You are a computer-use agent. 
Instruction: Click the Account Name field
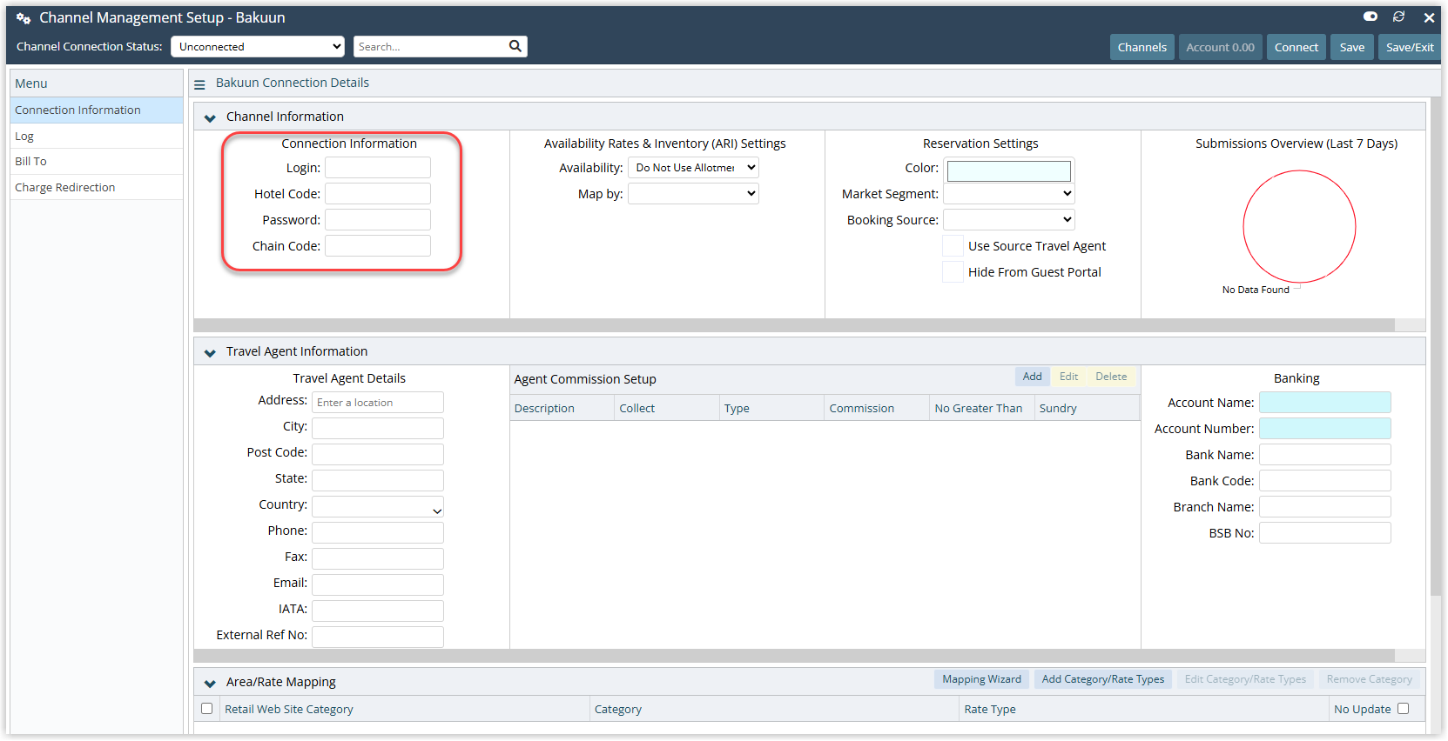1325,403
